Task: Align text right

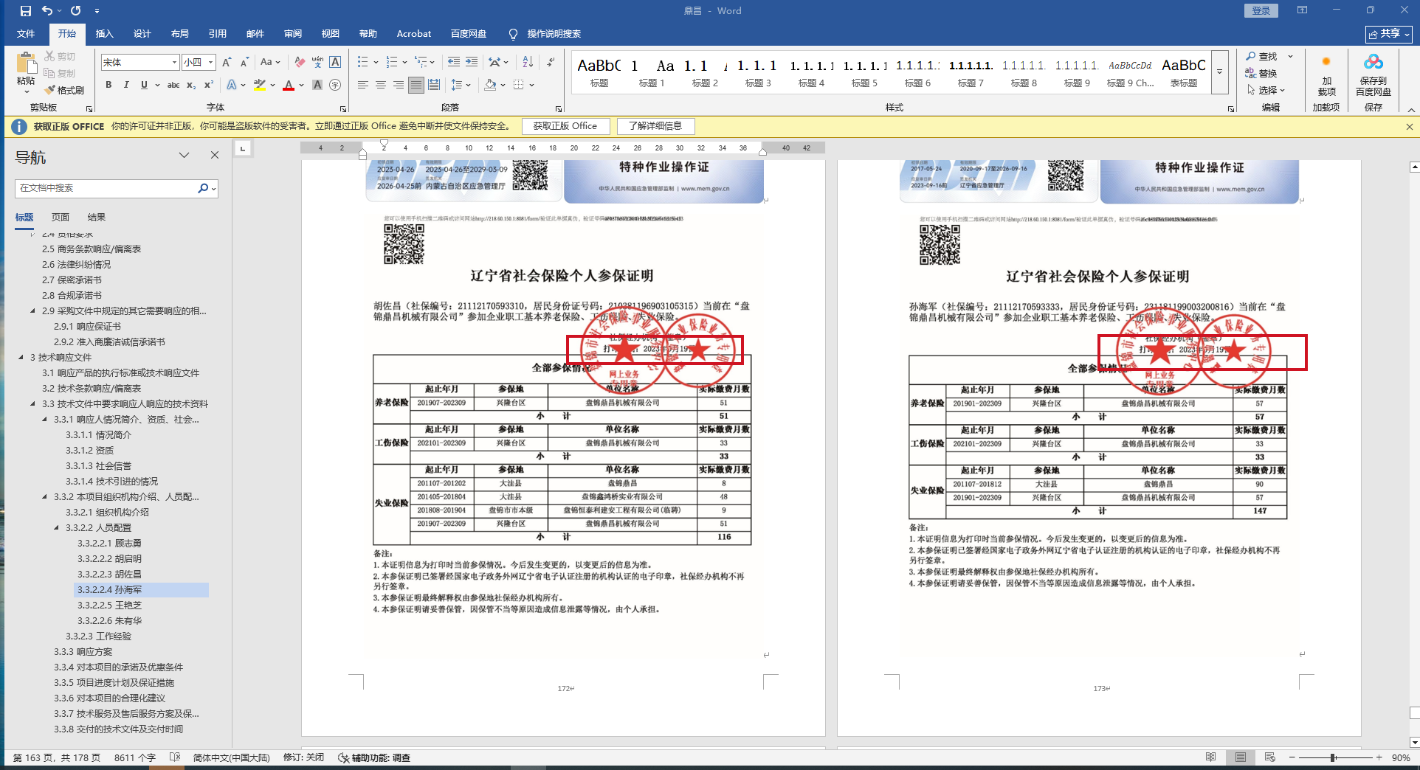Action: click(x=398, y=85)
